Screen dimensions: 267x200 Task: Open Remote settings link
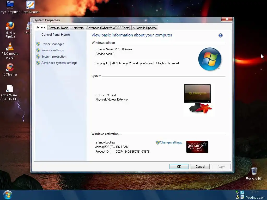[52, 50]
